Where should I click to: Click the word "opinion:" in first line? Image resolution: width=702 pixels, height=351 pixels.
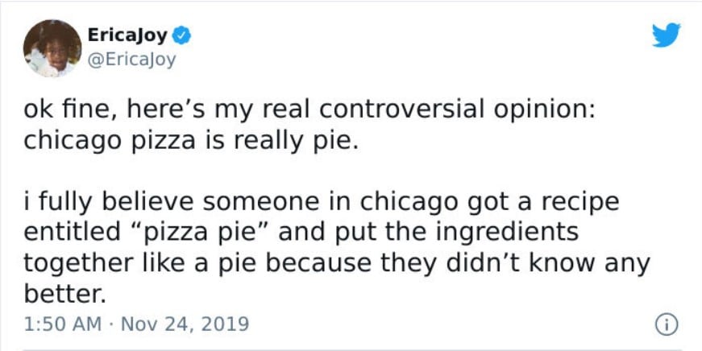tap(545, 112)
